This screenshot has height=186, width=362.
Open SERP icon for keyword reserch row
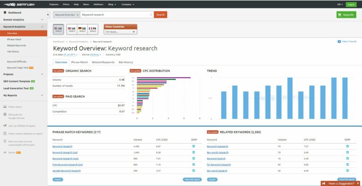(347, 159)
